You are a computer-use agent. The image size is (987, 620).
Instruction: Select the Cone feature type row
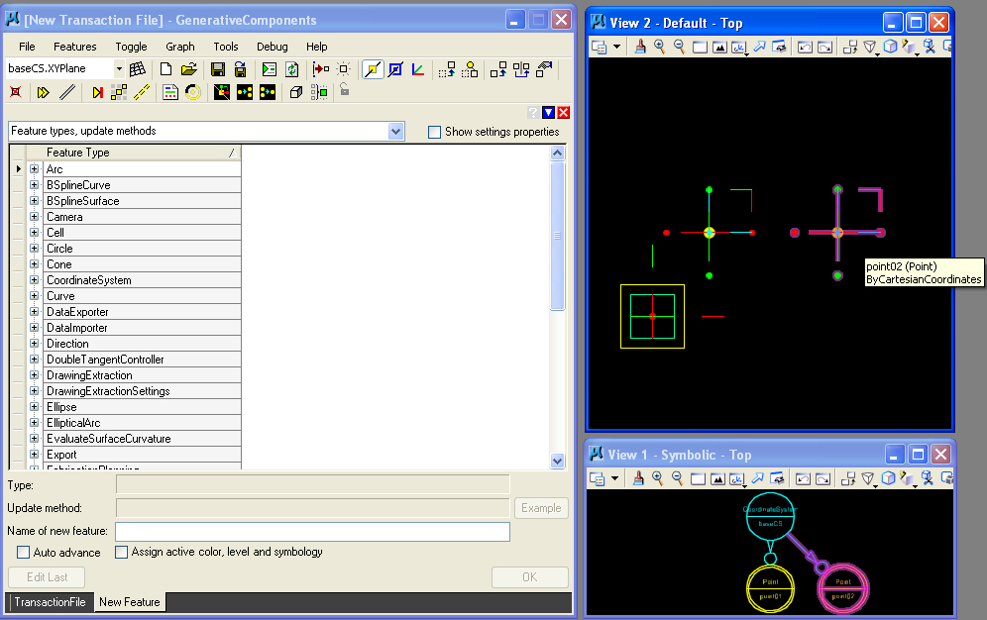143,264
